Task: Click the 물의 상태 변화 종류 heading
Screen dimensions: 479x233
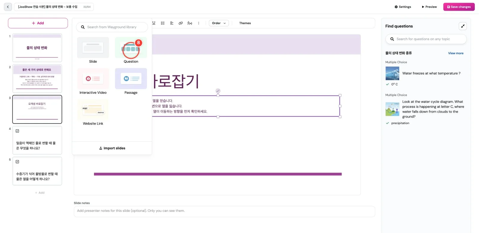Action: tap(398, 53)
